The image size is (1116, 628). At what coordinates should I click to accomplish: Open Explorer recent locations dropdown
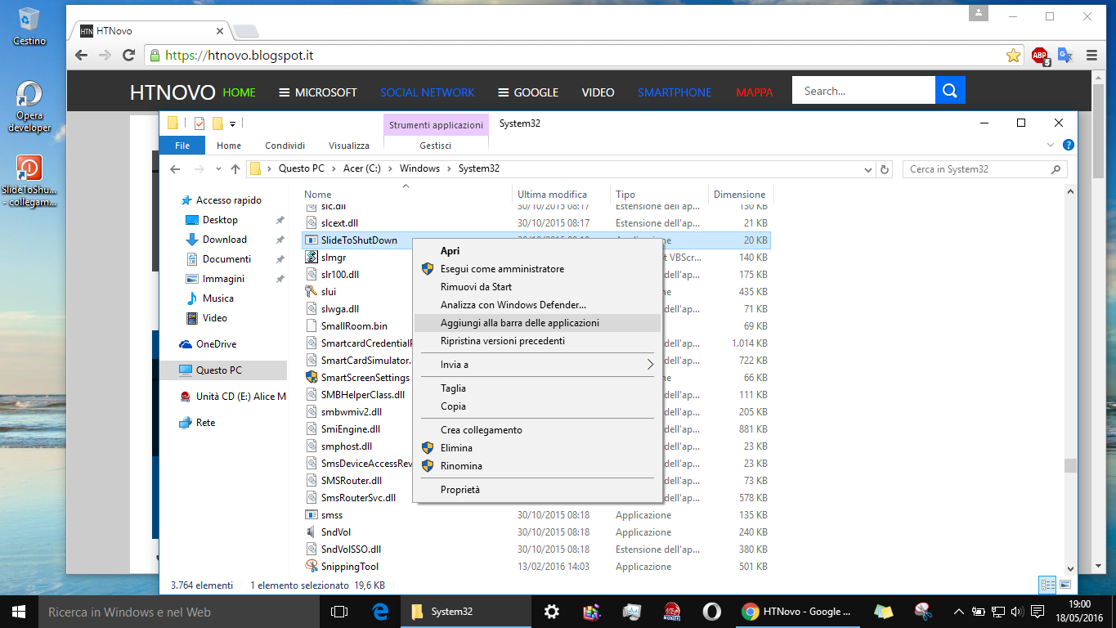pyautogui.click(x=218, y=169)
